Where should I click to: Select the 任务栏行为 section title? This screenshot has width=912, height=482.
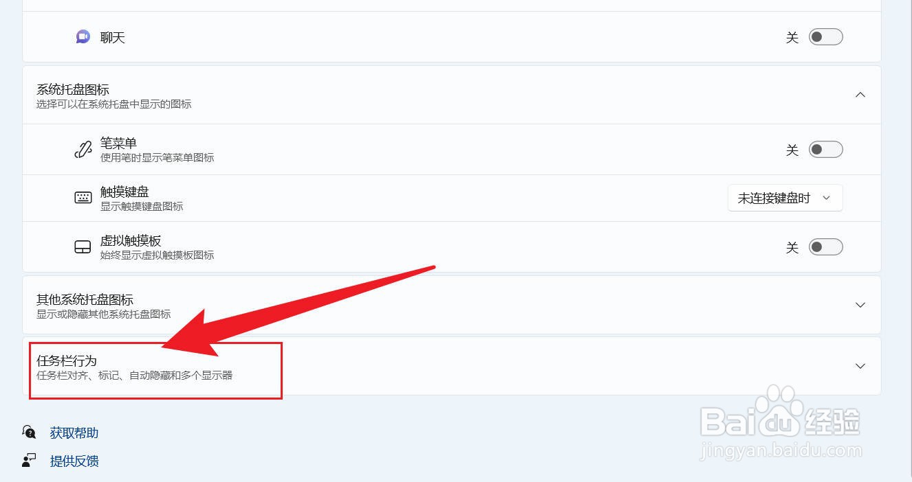point(67,360)
